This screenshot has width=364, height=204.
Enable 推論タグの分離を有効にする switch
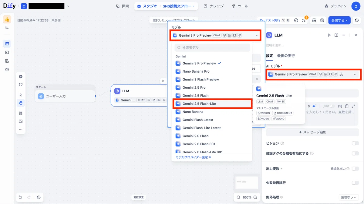click(355, 153)
